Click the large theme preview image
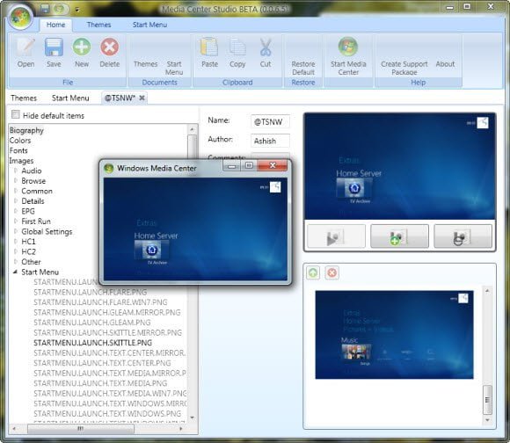The height and width of the screenshot is (443, 510). click(399, 166)
